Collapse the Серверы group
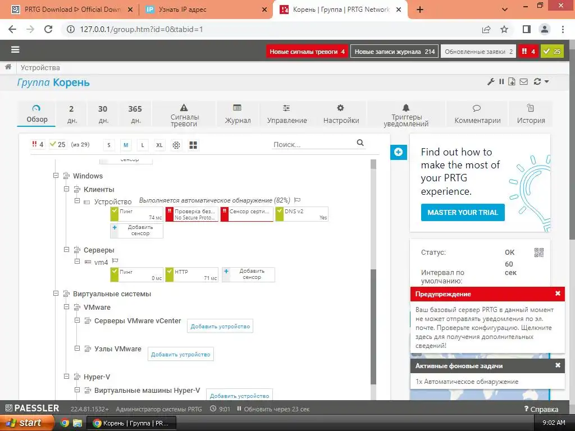 pyautogui.click(x=66, y=250)
